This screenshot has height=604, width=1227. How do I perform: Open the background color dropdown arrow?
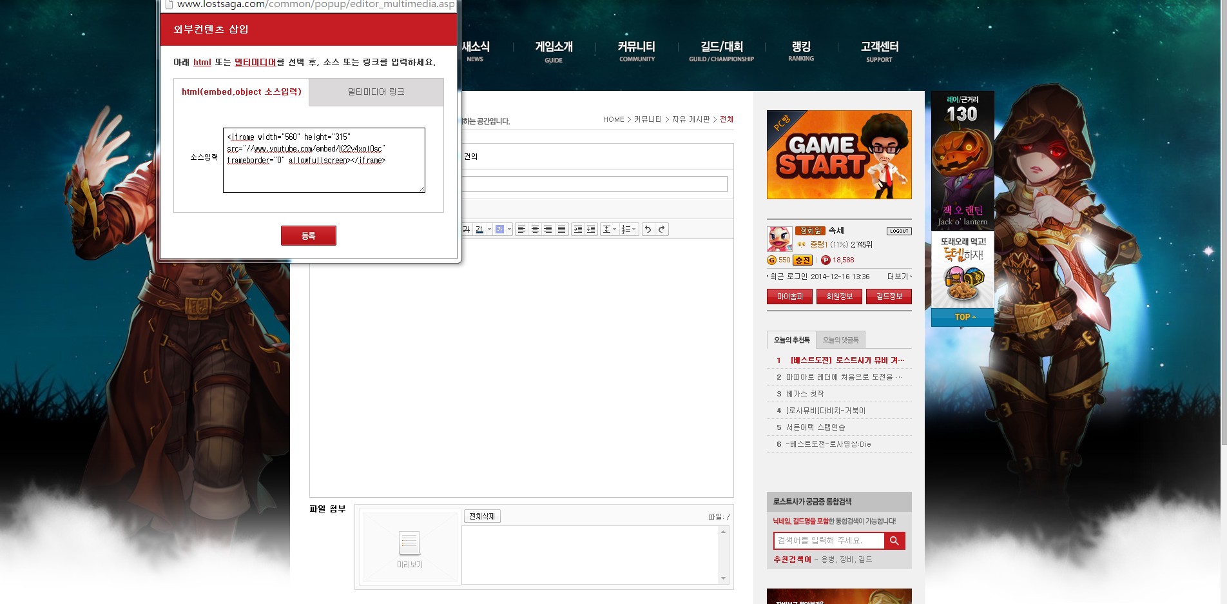click(x=509, y=229)
